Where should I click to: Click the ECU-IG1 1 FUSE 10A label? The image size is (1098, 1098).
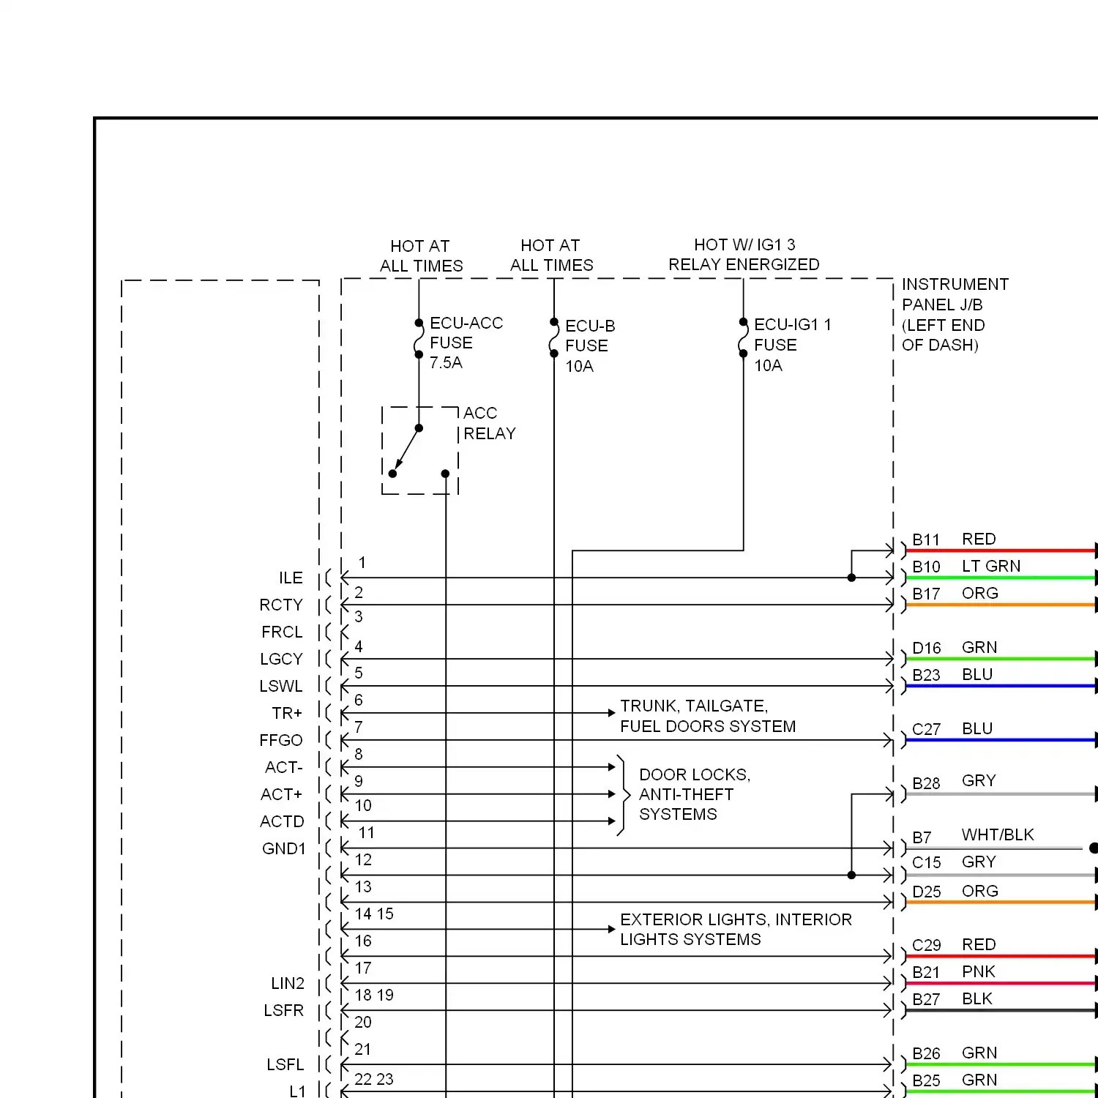pos(793,345)
